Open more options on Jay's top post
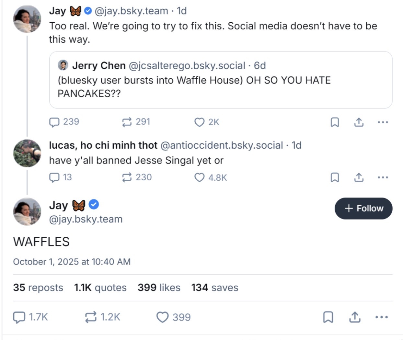Viewport: 403px width, 340px height. point(383,122)
